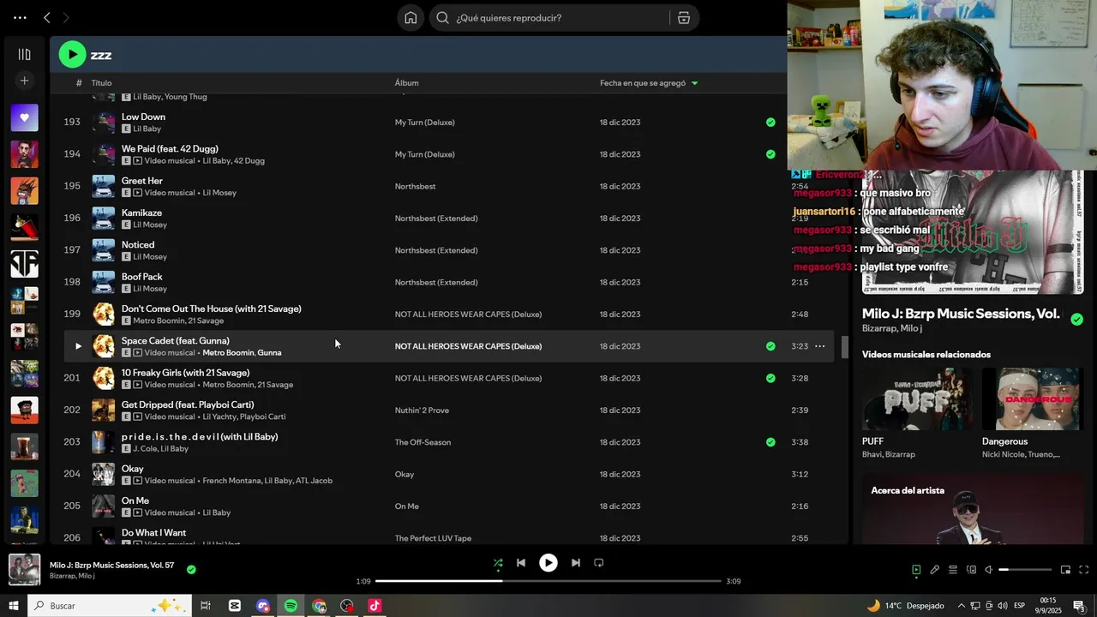Open Task View on the taskbar
1097x617 pixels.
pyautogui.click(x=206, y=606)
